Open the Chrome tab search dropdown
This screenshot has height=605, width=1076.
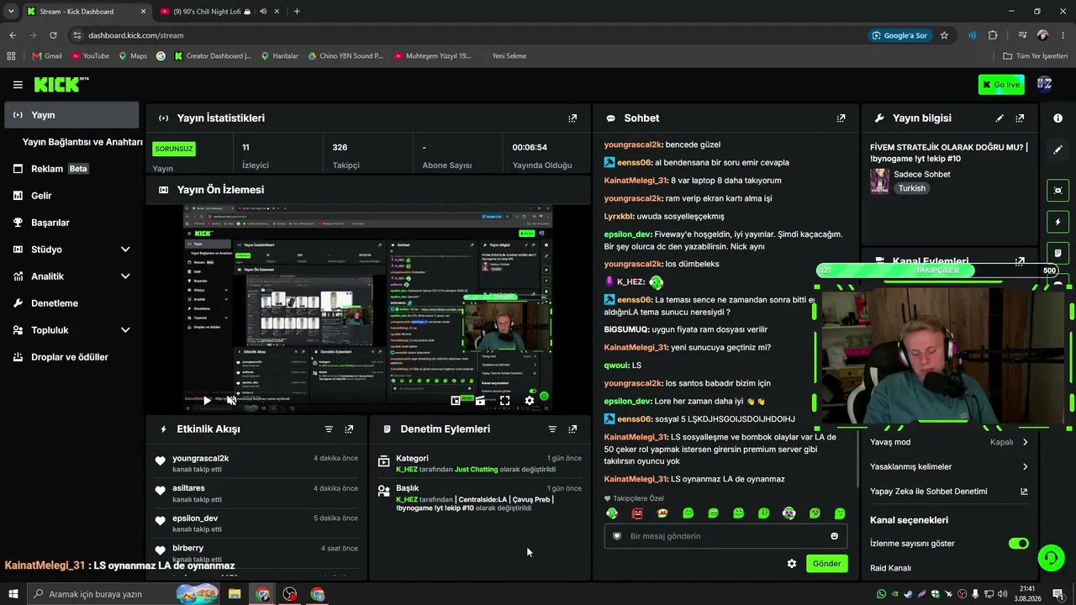click(11, 11)
